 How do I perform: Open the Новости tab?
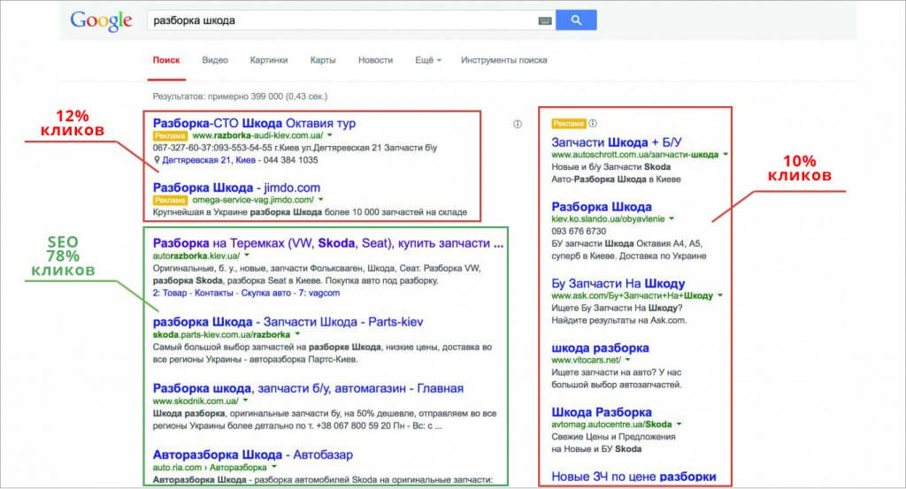(375, 60)
